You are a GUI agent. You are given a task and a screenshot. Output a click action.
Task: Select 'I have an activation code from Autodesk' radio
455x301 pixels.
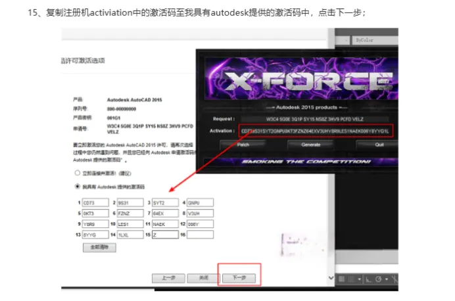(x=77, y=187)
